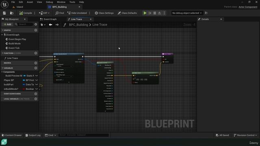Click BPC_Building in the breadcrumb

tap(78, 25)
